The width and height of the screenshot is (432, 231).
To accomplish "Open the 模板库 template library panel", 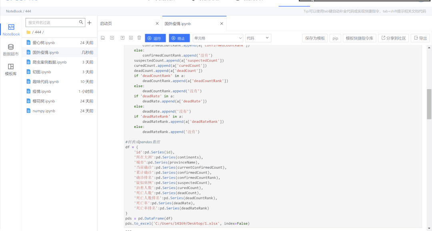I will [x=11, y=69].
